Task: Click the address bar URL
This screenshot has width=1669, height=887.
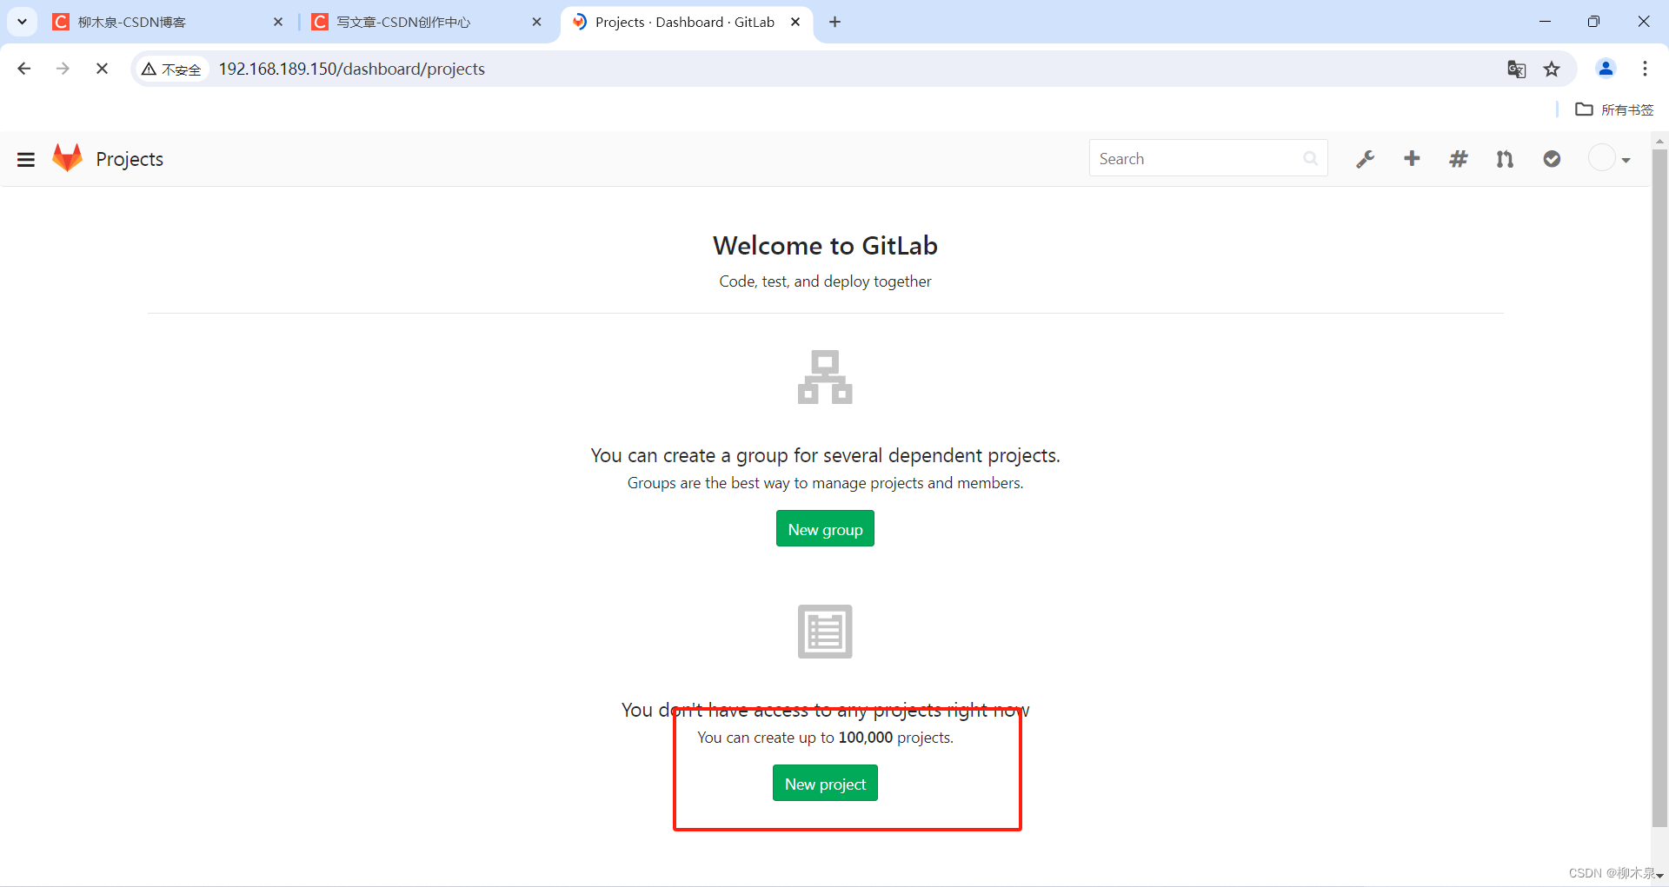Action: coord(352,69)
